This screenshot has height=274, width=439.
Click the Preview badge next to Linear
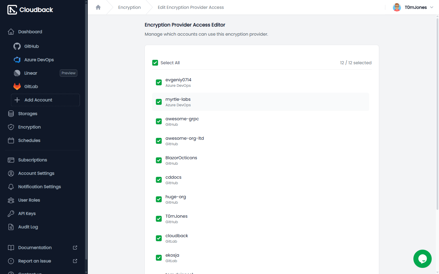coord(69,73)
